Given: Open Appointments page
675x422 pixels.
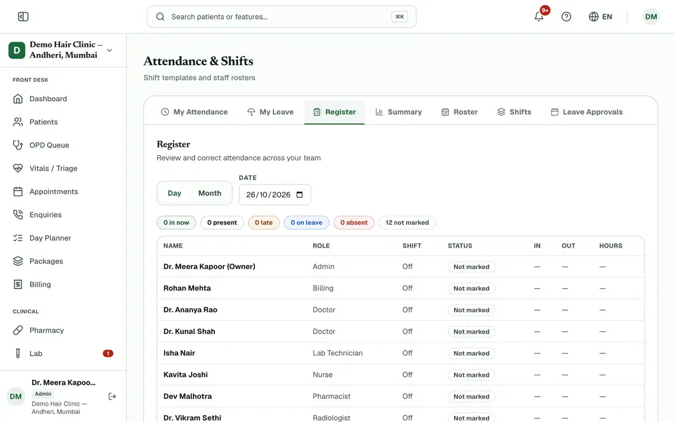Looking at the screenshot, I should pyautogui.click(x=63, y=192).
